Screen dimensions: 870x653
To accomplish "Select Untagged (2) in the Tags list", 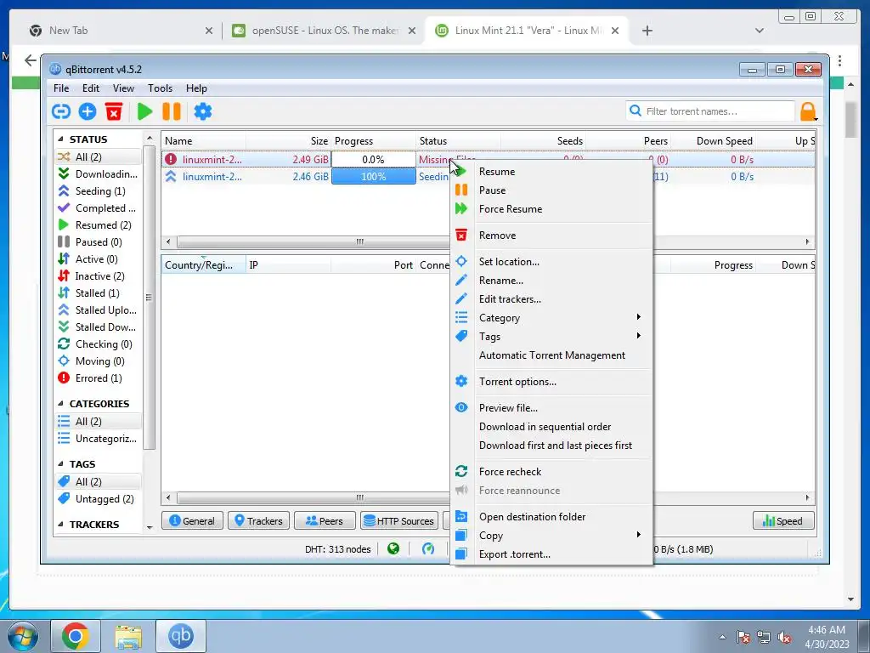I will [x=99, y=499].
